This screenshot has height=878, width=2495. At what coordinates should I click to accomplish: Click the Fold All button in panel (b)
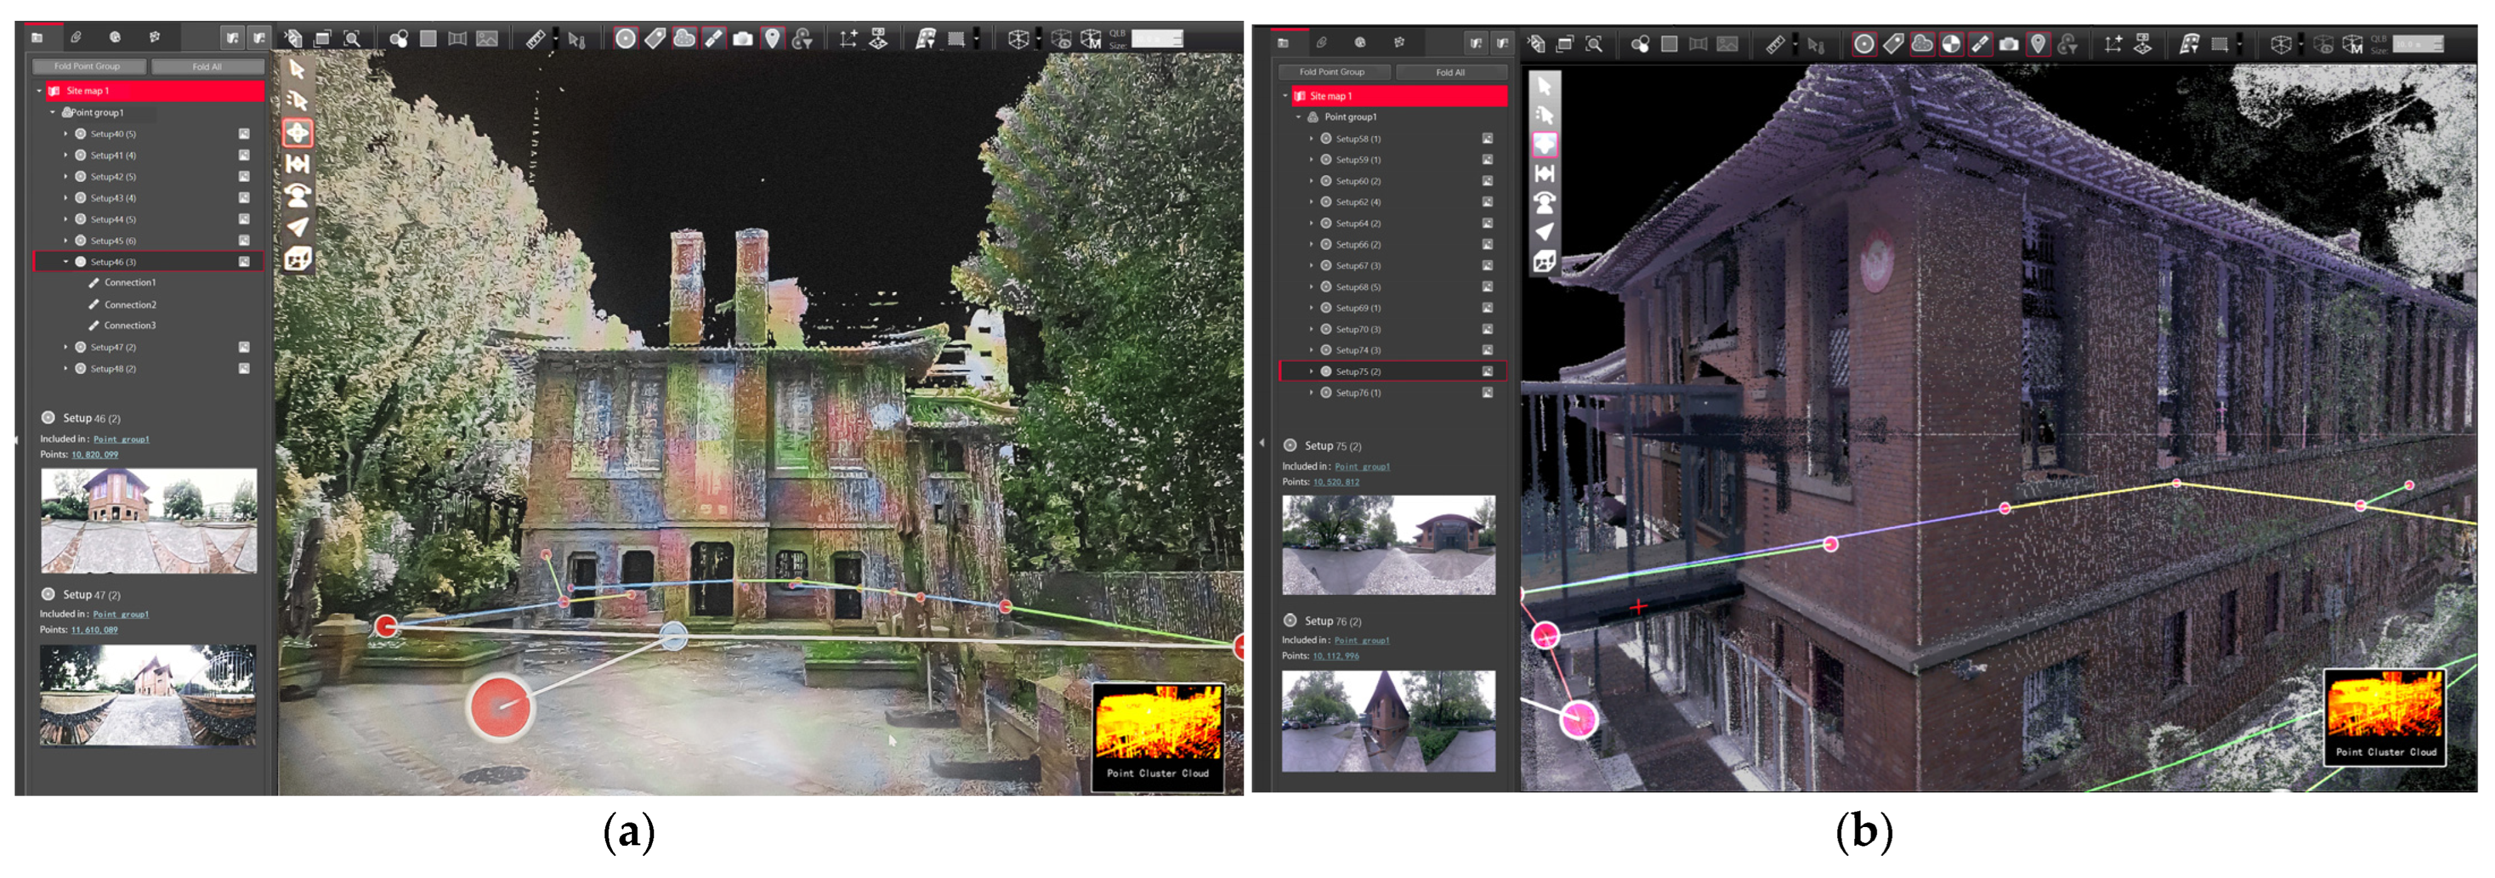[x=1450, y=72]
